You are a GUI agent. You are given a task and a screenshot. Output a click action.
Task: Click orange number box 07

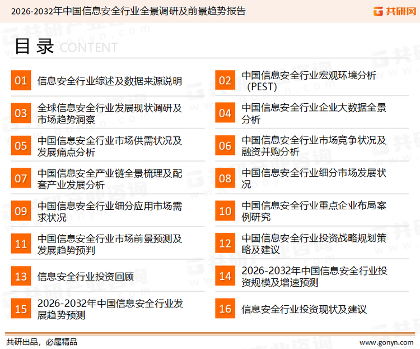21,178
